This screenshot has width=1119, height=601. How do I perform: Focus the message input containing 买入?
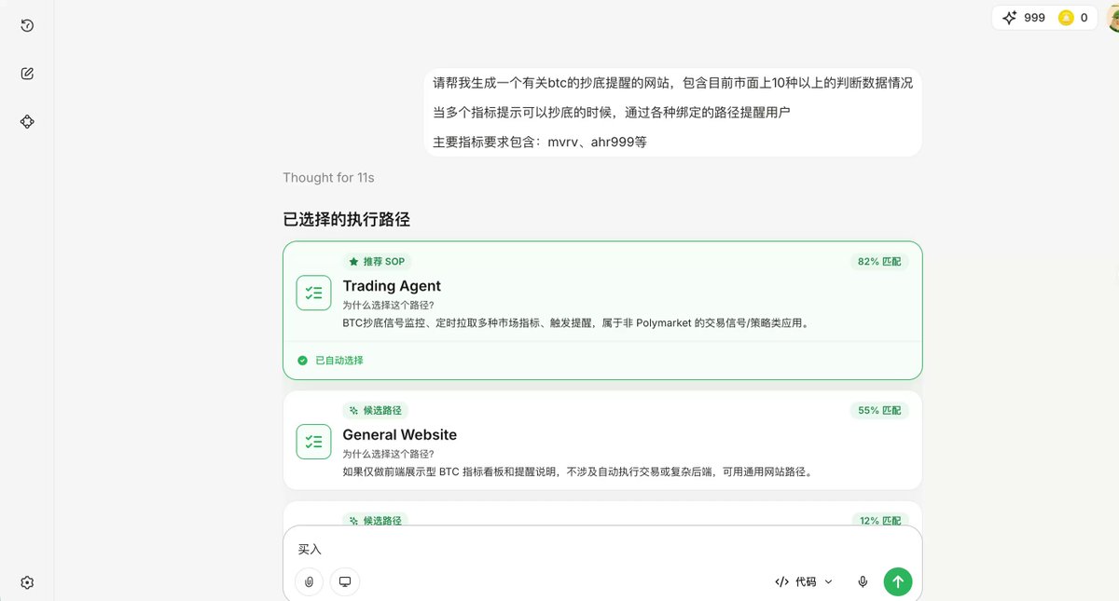[602, 550]
